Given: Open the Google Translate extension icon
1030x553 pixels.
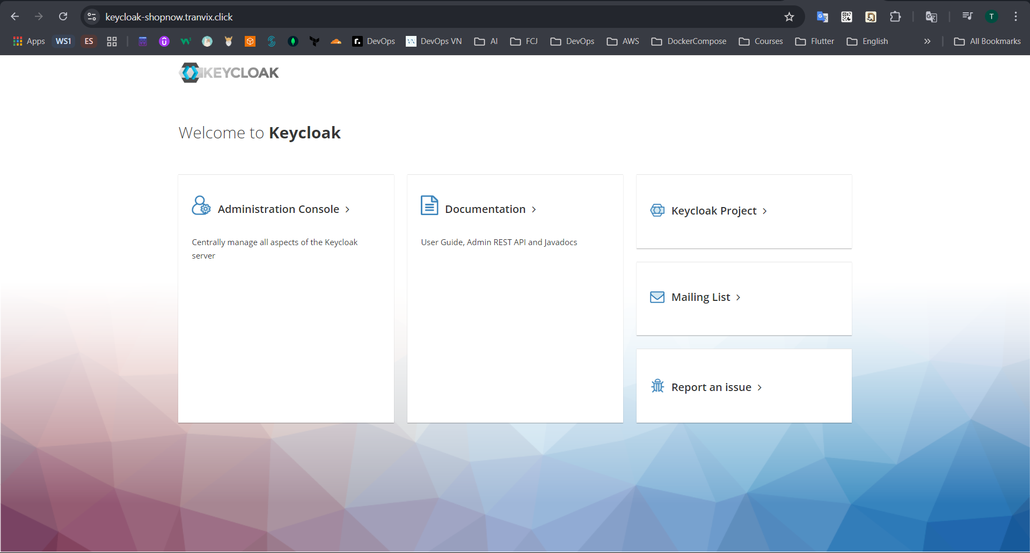Looking at the screenshot, I should (x=822, y=17).
